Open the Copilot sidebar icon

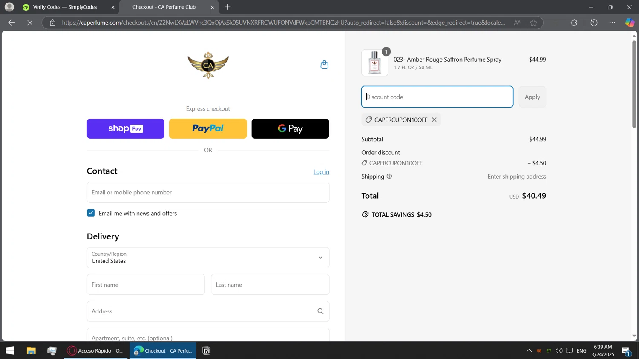tap(630, 23)
